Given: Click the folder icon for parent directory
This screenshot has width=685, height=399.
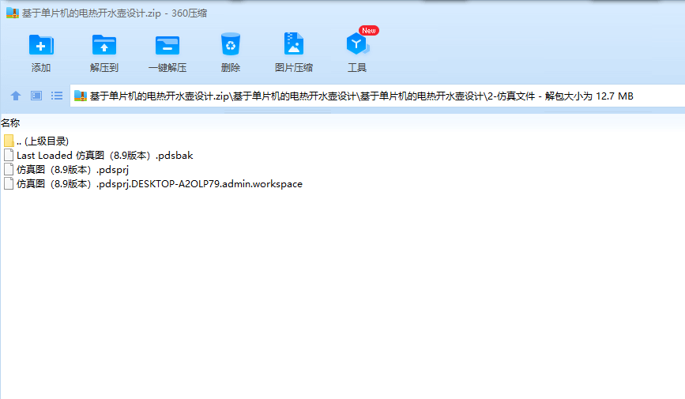Looking at the screenshot, I should pos(9,141).
